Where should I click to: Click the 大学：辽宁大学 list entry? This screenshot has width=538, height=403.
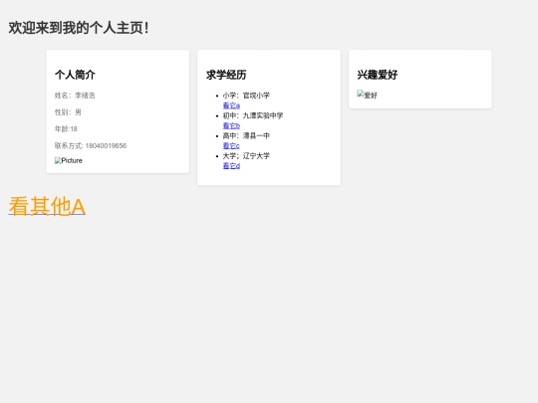click(x=246, y=156)
